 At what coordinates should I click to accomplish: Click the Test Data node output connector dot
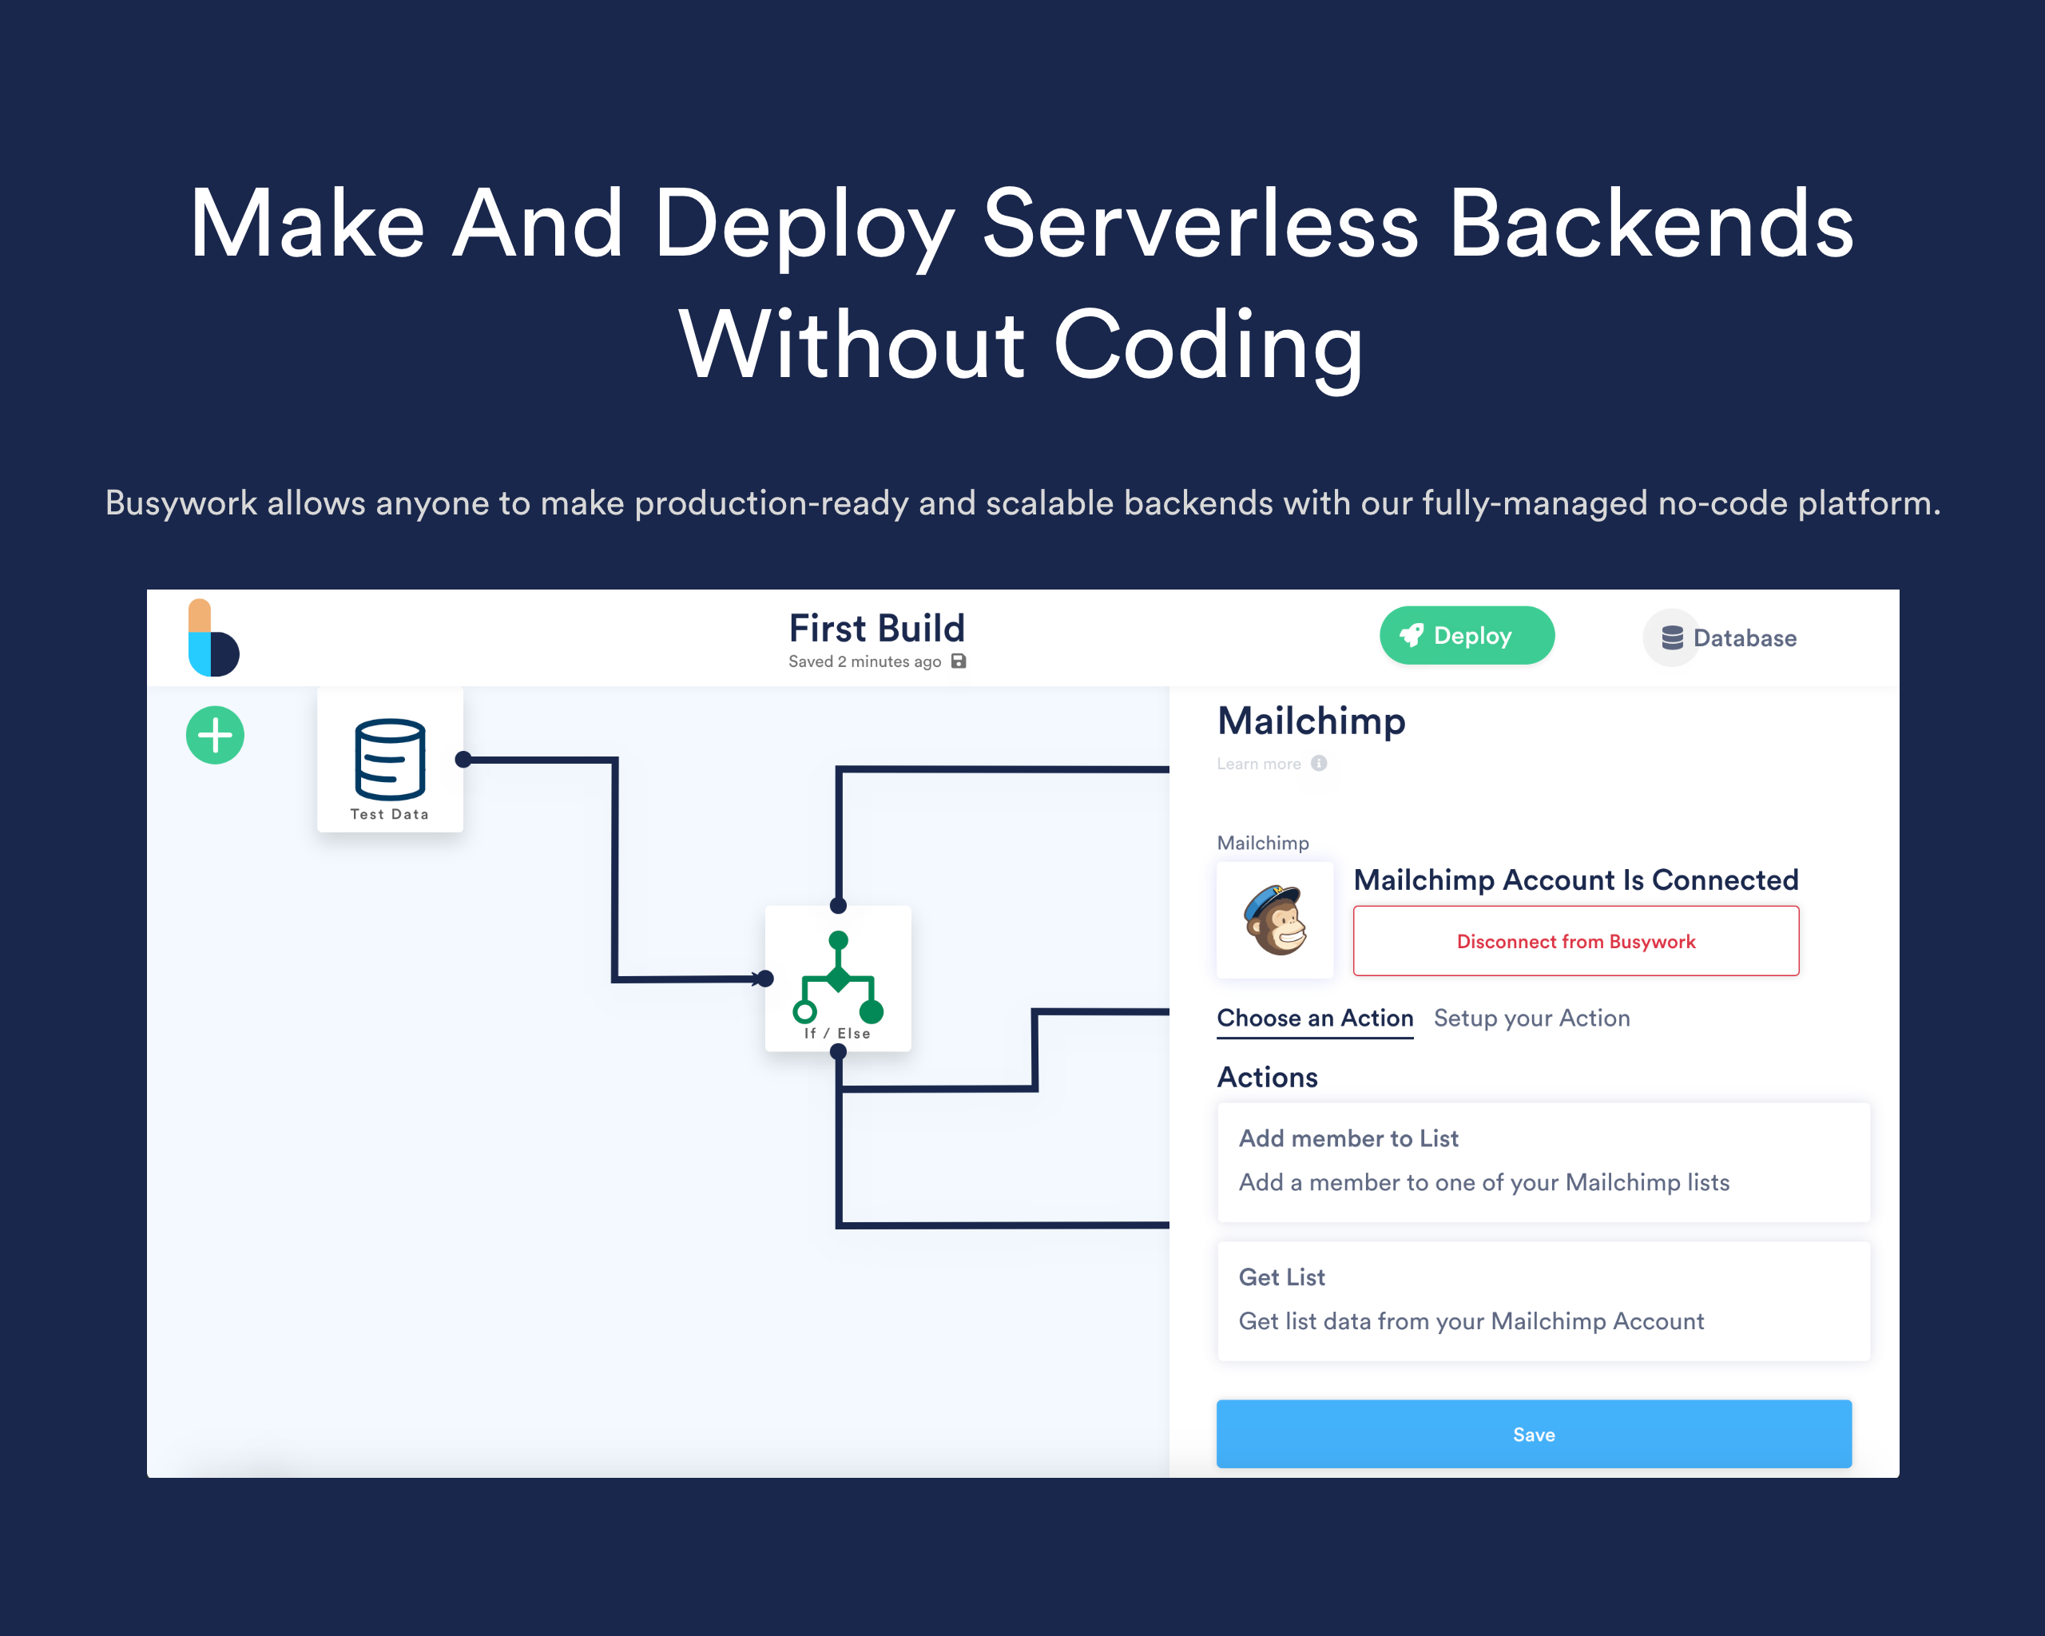point(463,759)
